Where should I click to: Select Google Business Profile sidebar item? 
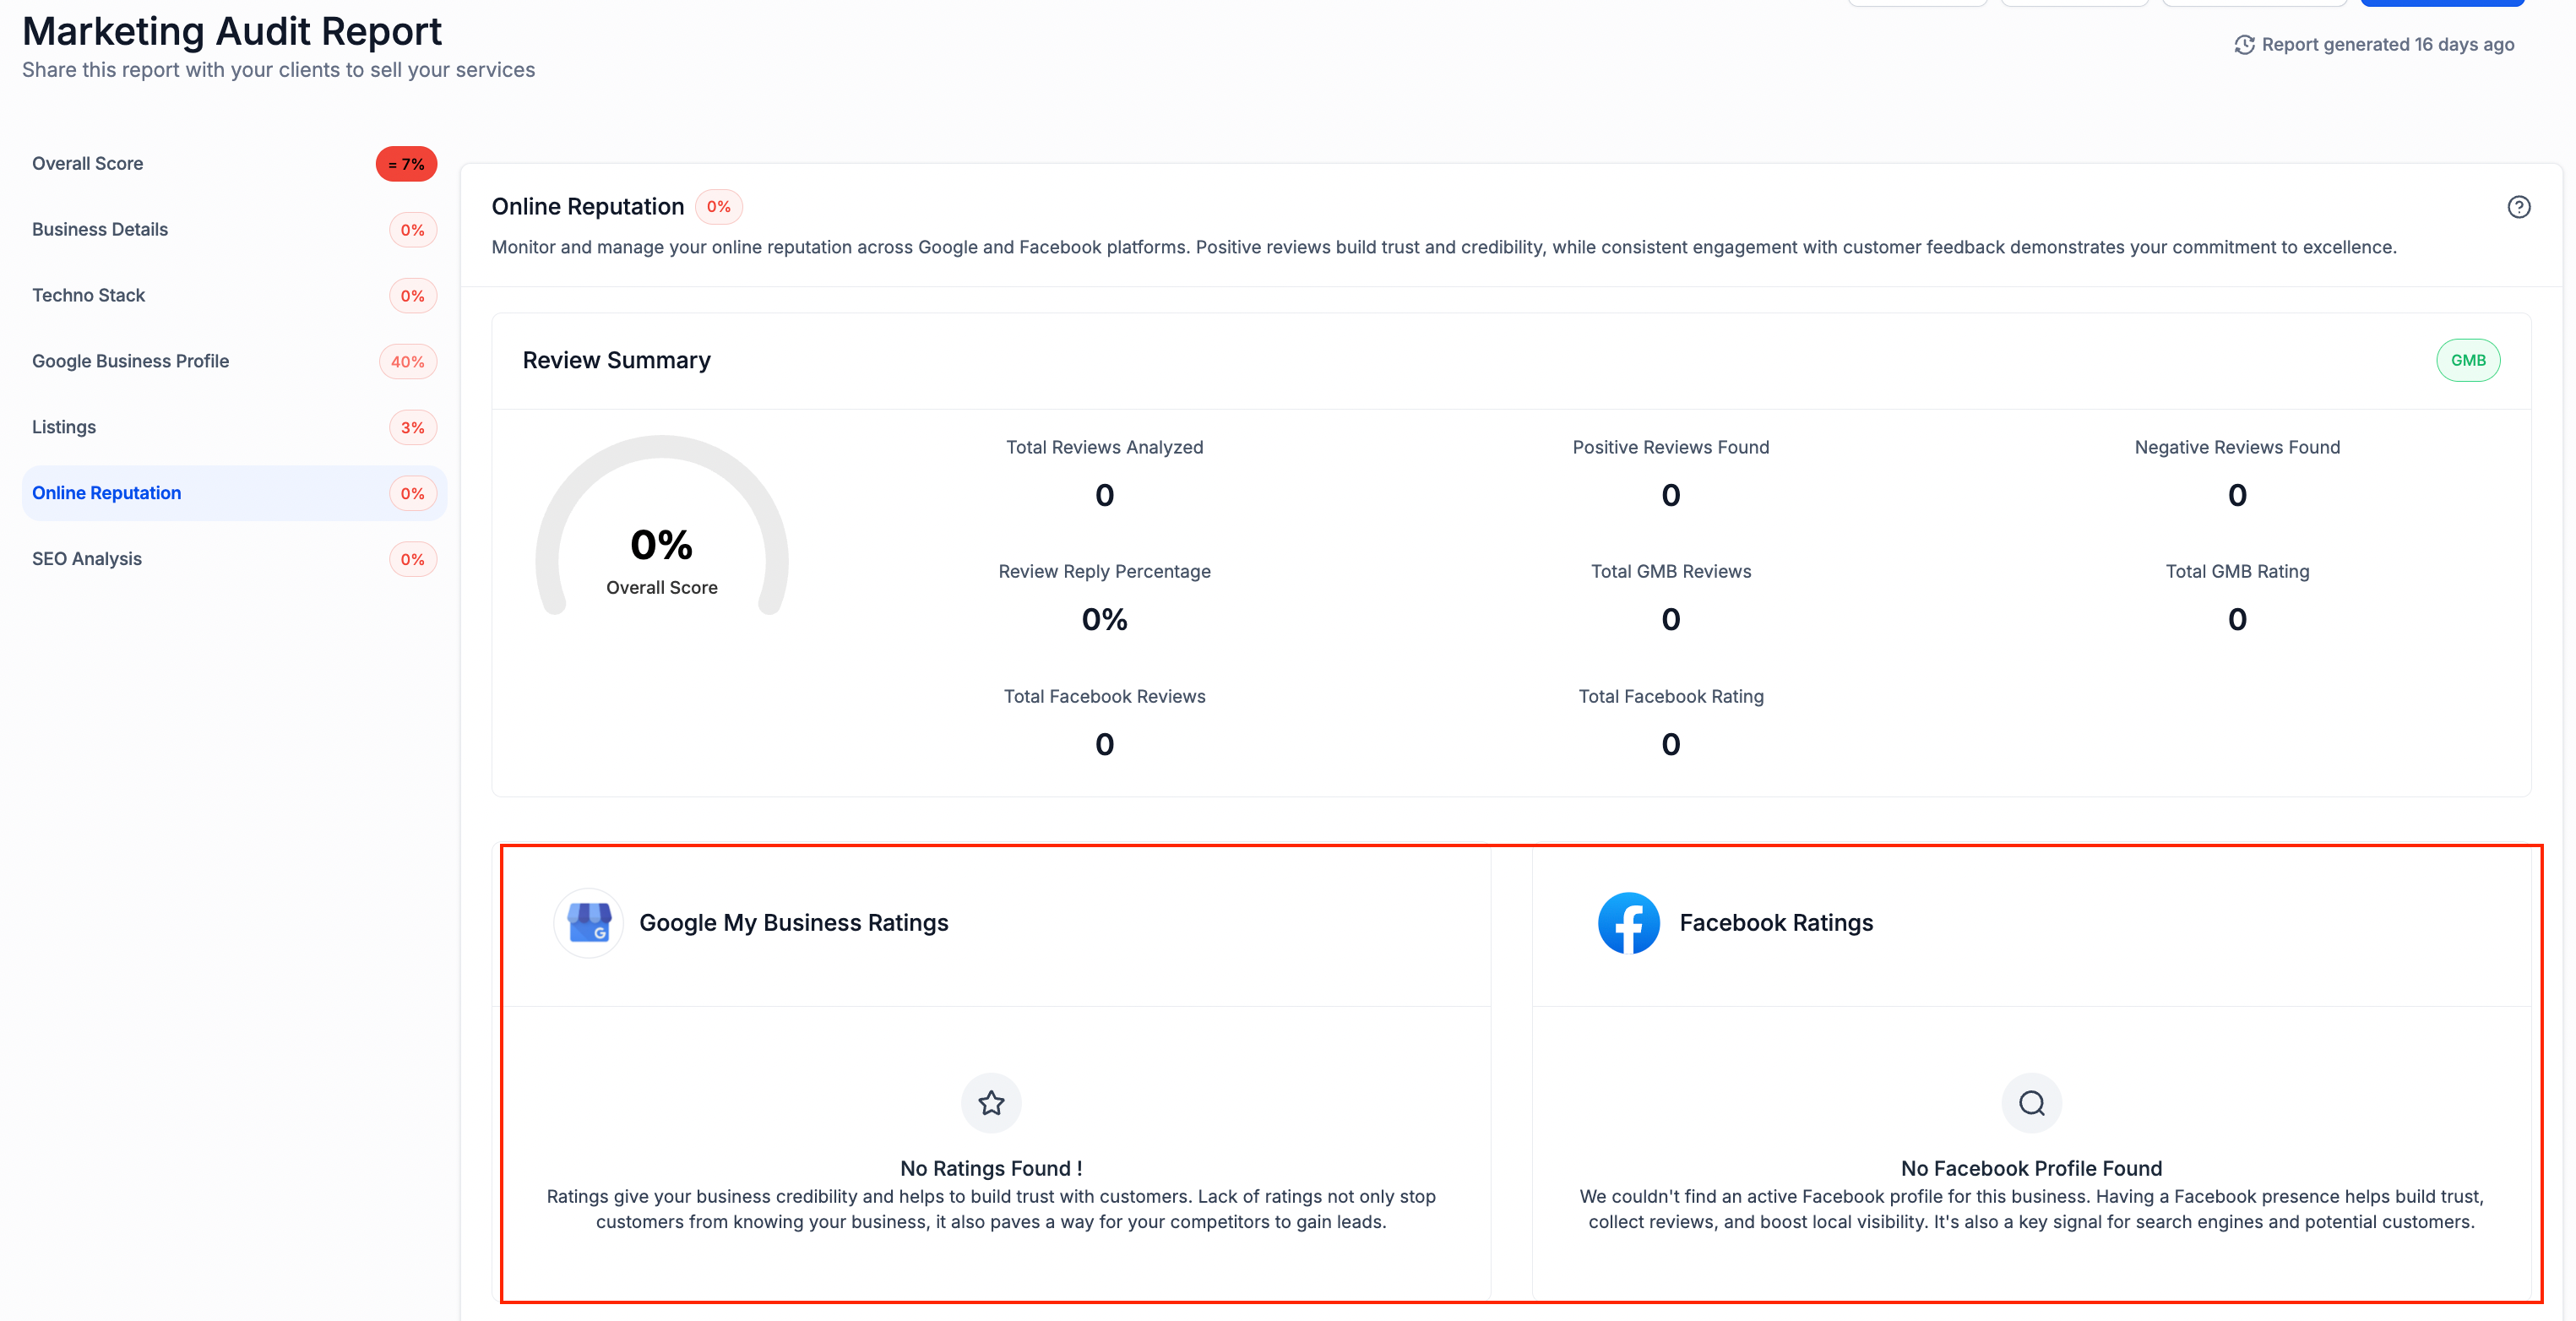pos(131,361)
